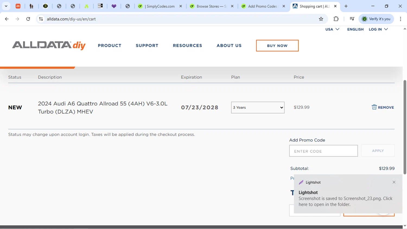Viewport: 407px width, 229px height.
Task: Click the BUY NOW button
Action: click(277, 46)
